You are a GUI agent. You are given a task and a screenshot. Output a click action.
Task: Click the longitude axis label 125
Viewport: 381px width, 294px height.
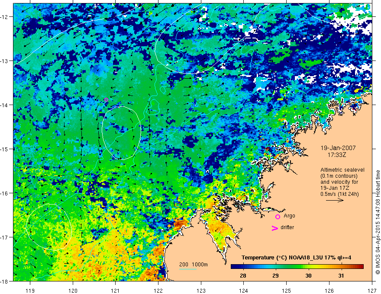[287, 291]
